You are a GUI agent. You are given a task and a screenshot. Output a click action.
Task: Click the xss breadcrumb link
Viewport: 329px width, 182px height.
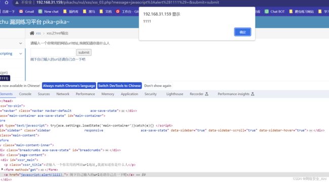[x=38, y=33]
